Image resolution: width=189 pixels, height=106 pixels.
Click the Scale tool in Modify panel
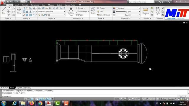pyautogui.click(x=24, y=12)
